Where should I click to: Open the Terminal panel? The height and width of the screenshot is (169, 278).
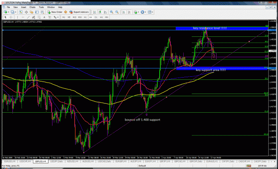point(37,12)
